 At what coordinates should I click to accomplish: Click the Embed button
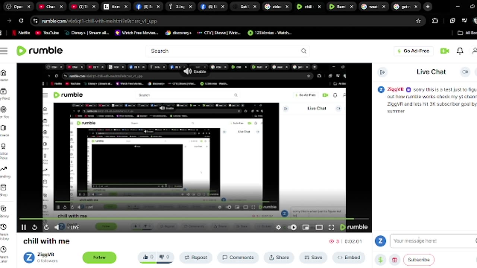[x=349, y=257]
